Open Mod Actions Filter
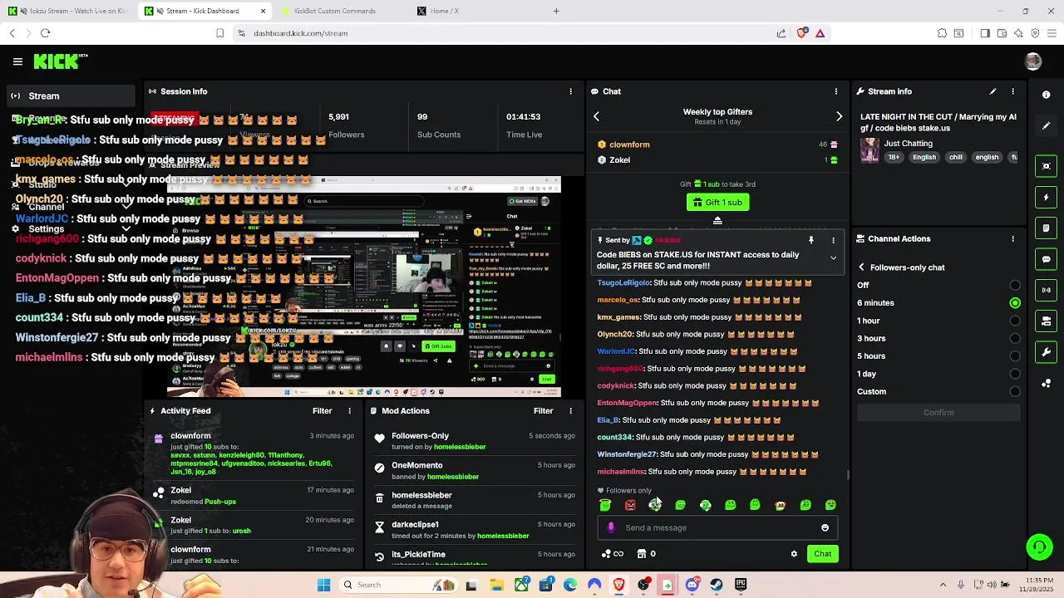 coord(544,410)
